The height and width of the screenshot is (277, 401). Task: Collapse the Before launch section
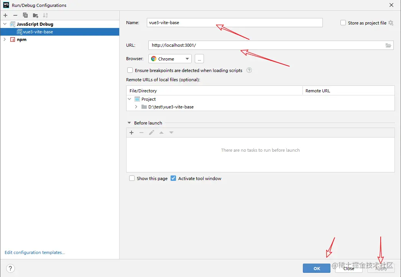pos(129,123)
